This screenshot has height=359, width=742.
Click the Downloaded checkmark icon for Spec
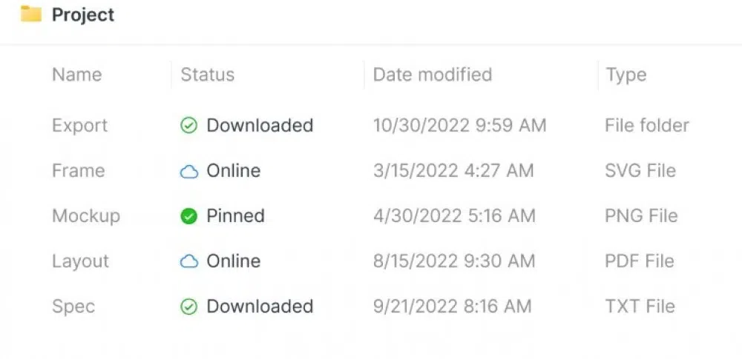click(189, 307)
